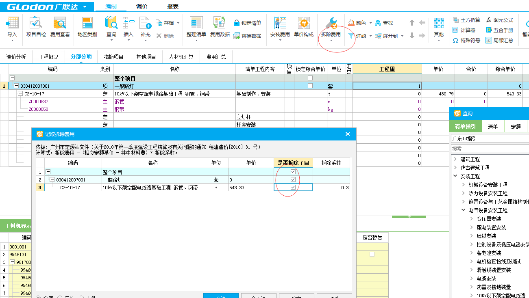This screenshot has width=529, height=298.
Task: Select the 广东13指引 library field
Action: point(490,138)
